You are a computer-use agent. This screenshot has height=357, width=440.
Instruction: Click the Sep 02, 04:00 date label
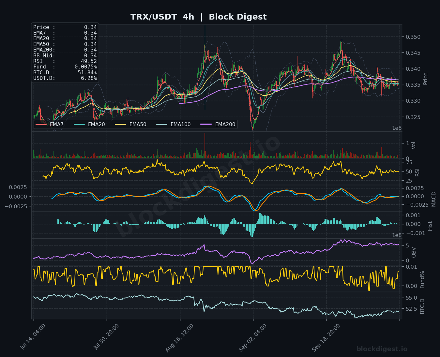coord(252,338)
